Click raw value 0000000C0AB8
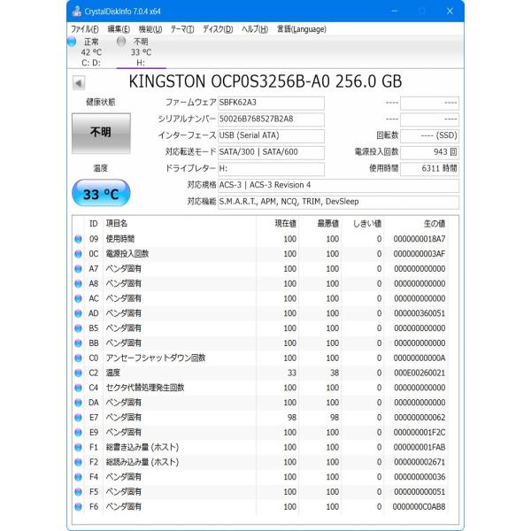531x531 pixels. [419, 507]
